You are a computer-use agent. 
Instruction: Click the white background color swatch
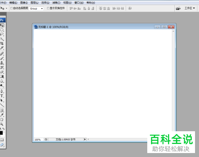pyautogui.click(x=4, y=135)
